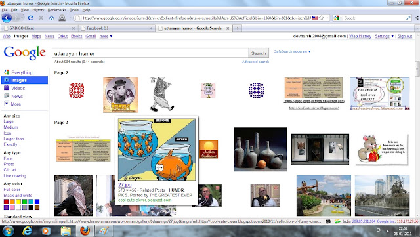The height and width of the screenshot is (237, 420).
Task: Click the Google search query input field
Action: coord(150,53)
